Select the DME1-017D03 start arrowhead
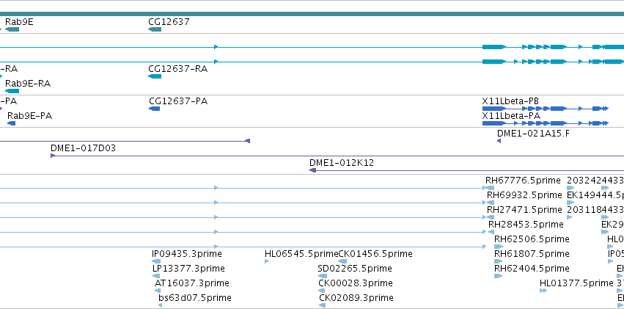Screen dimensions: 624x309 53,156
